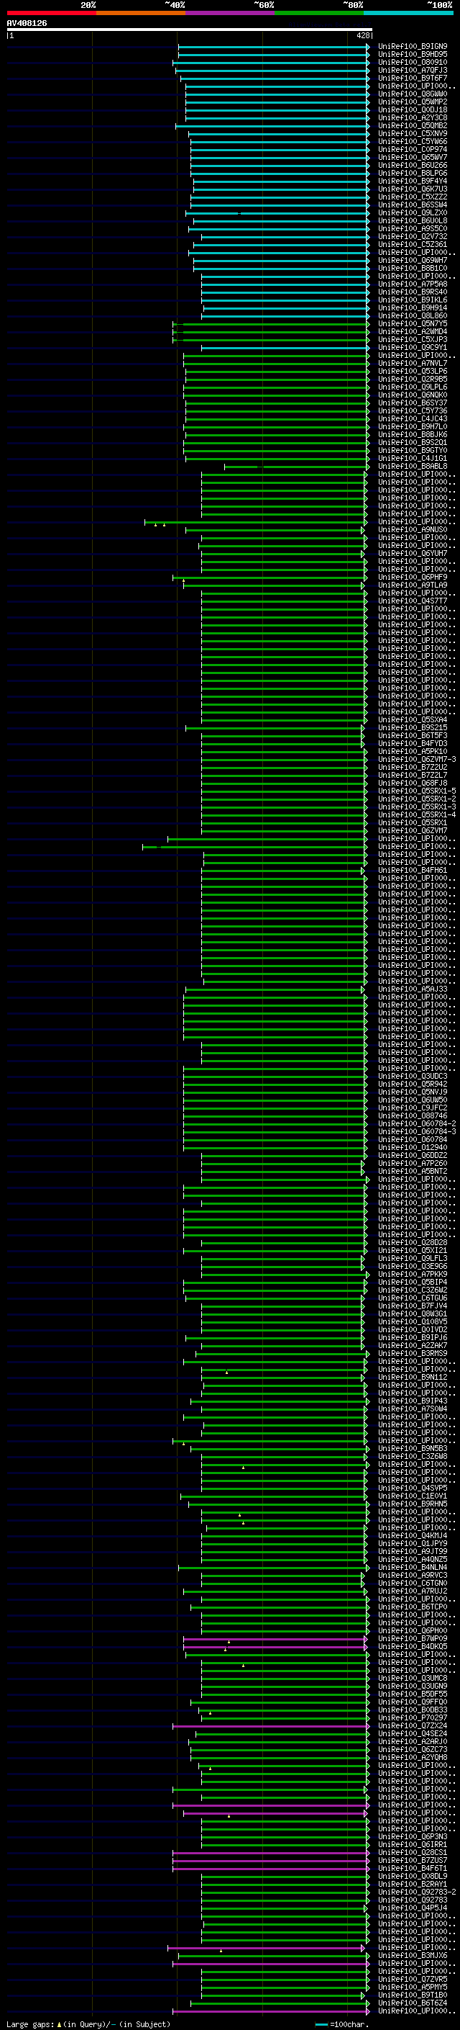This screenshot has width=460, height=2030.
Task: Select hit label UniRef100_O12940
Action: point(413,1147)
